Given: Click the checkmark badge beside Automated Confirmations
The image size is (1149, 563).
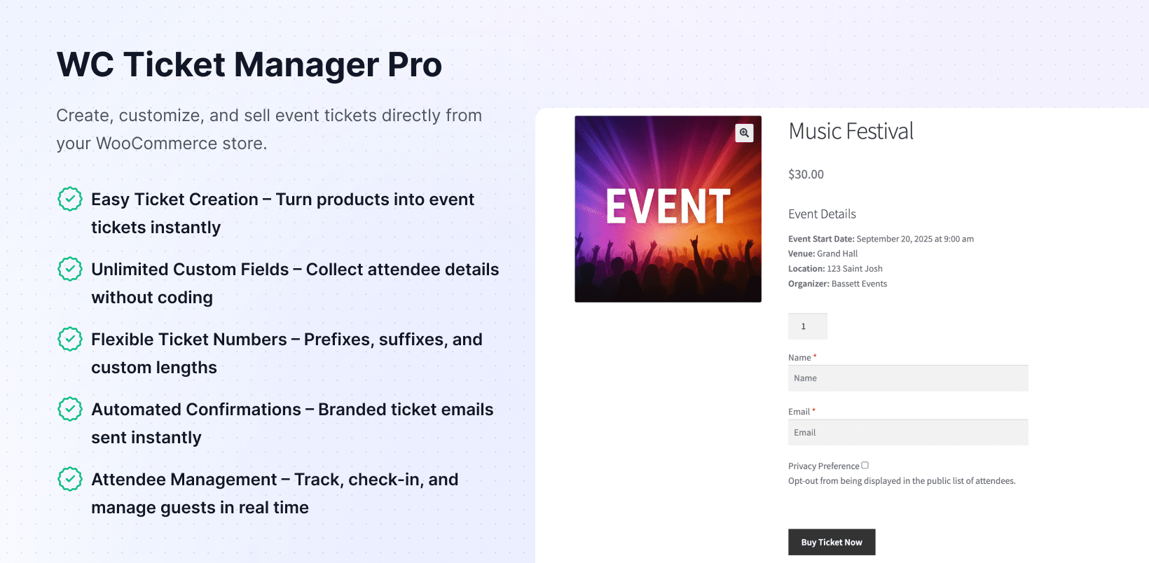Looking at the screenshot, I should click(x=70, y=409).
